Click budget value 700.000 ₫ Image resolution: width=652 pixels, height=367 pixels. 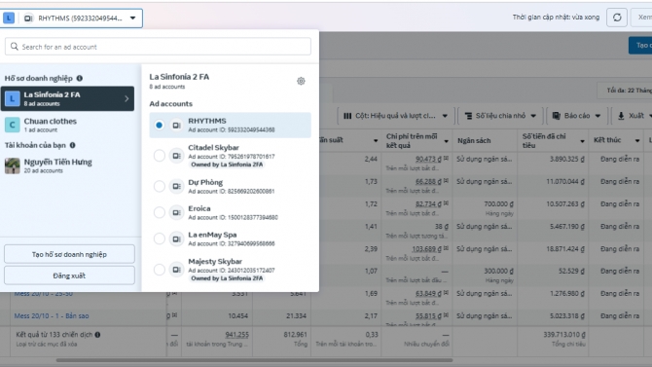point(498,203)
